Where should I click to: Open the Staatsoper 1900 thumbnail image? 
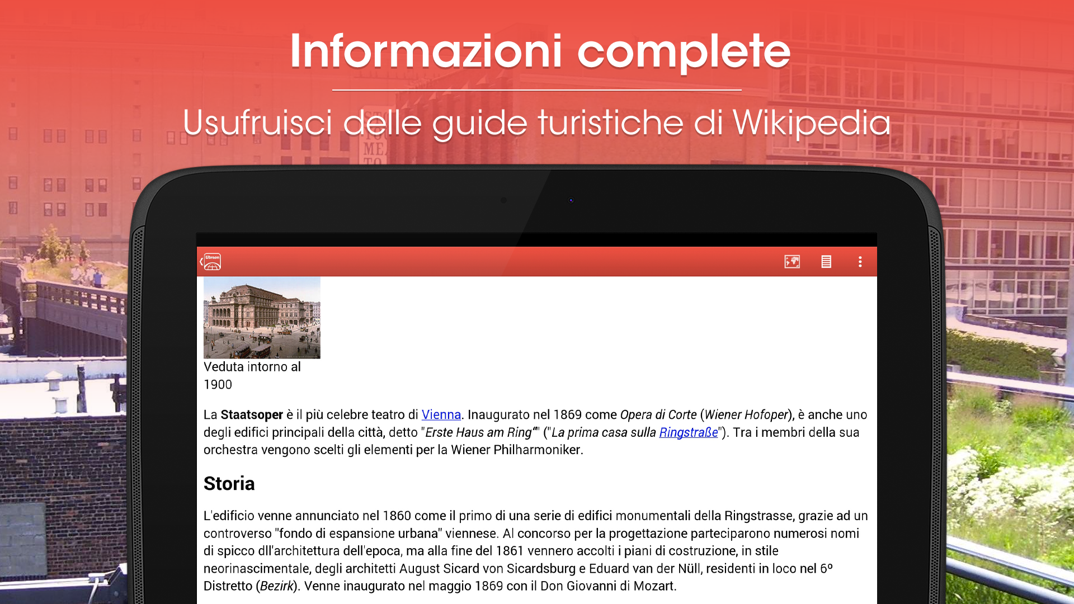262,317
